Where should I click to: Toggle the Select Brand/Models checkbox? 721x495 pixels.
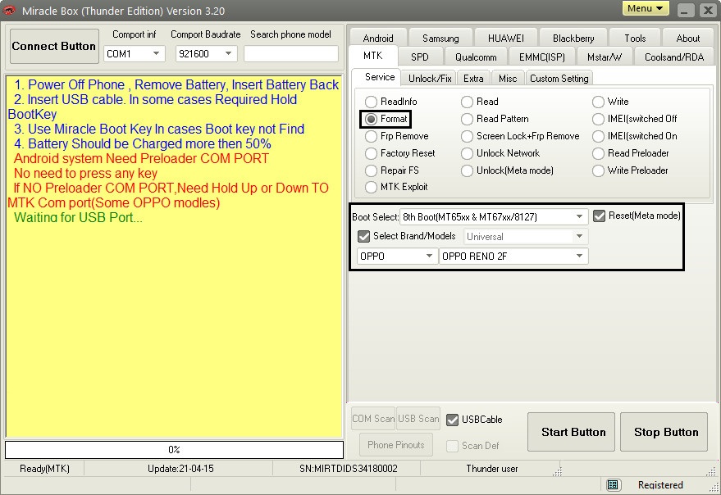pos(363,236)
